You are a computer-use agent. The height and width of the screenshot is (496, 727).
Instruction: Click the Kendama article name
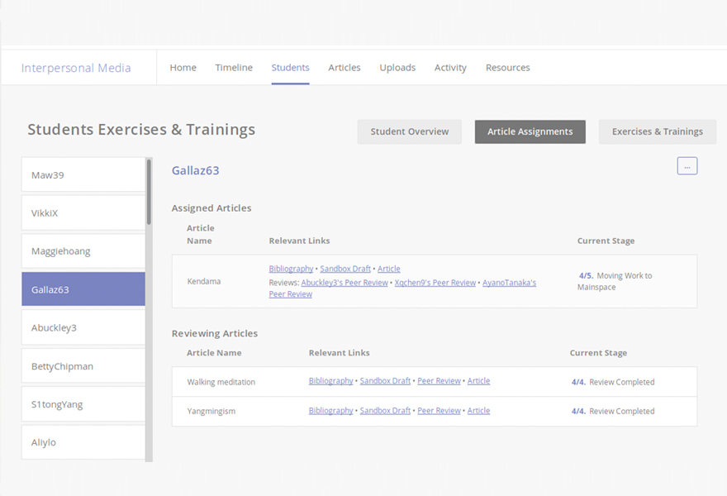click(x=204, y=281)
